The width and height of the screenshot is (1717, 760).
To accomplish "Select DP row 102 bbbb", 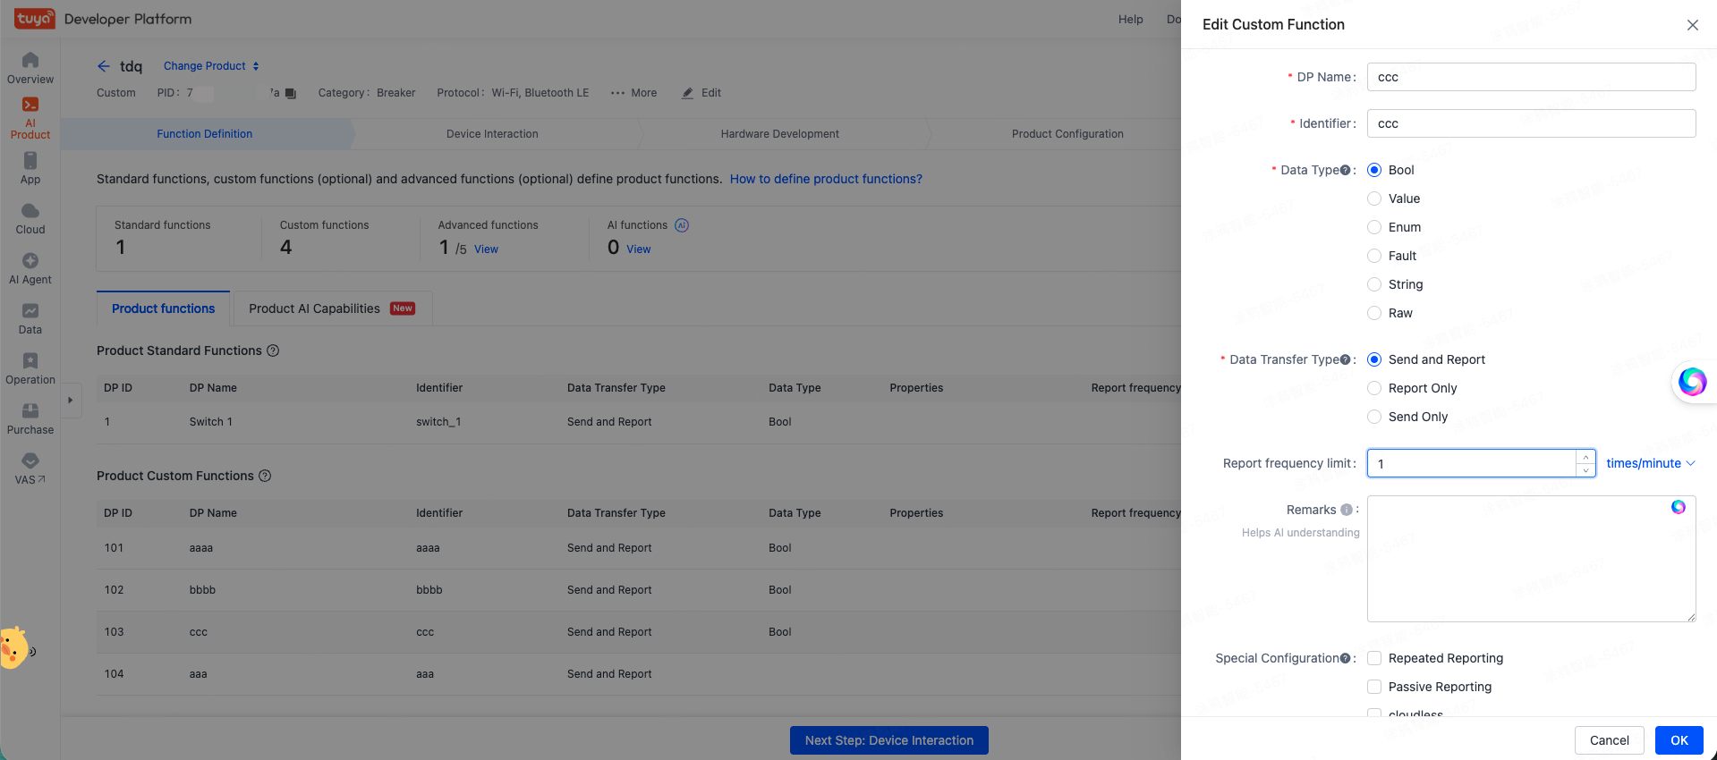I will (x=639, y=590).
